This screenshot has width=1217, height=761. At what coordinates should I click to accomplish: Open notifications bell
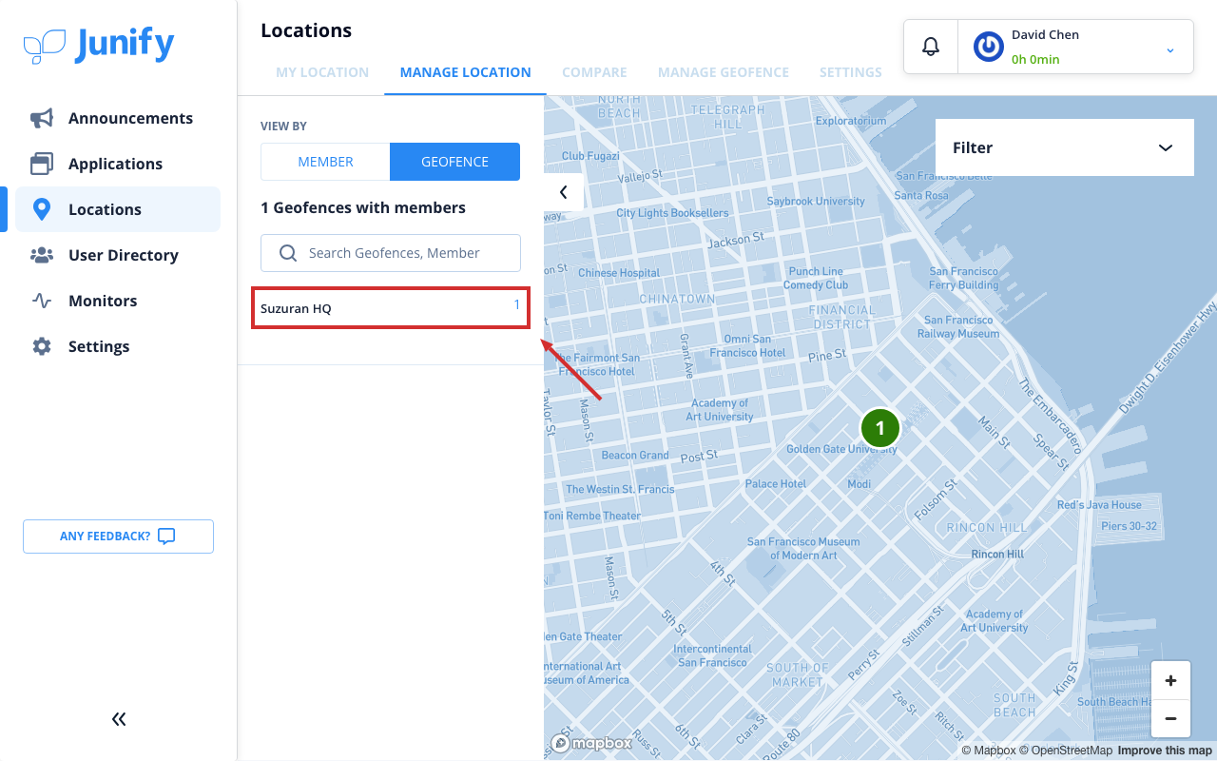(931, 47)
